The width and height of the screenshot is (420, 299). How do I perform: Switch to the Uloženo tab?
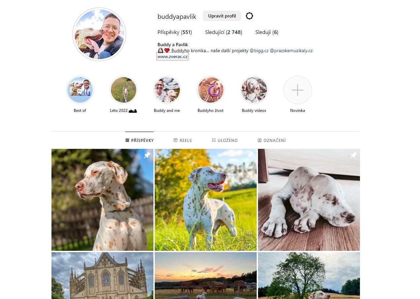click(225, 140)
